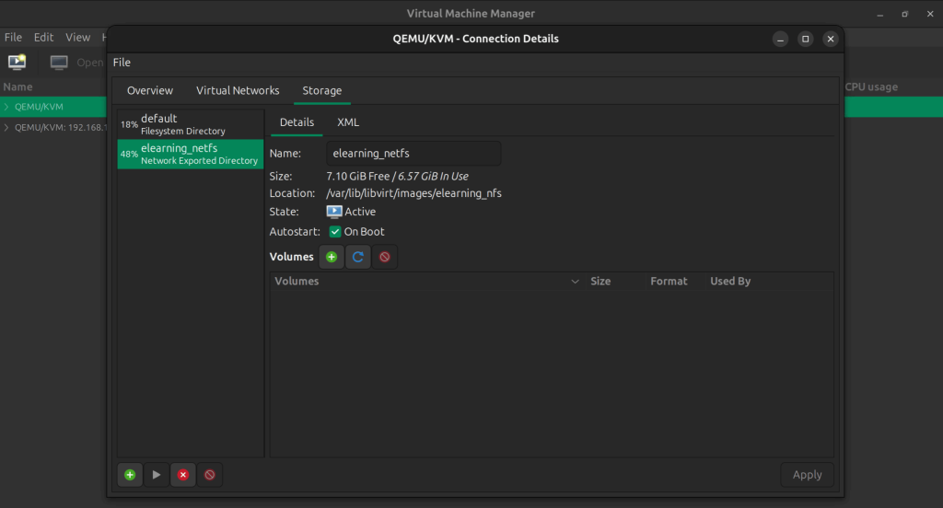Click the size text 7.10 GiB Free
Screen dimensions: 943x508
tap(358, 177)
